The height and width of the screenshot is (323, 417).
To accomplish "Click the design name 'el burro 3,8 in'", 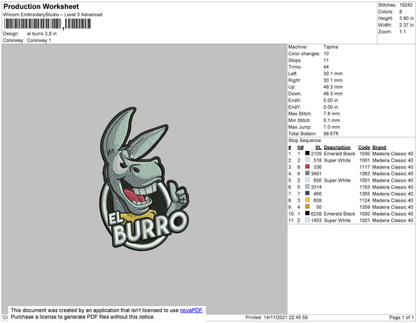I will coord(42,33).
